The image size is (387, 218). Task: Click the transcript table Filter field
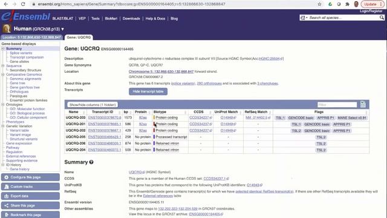(337, 105)
